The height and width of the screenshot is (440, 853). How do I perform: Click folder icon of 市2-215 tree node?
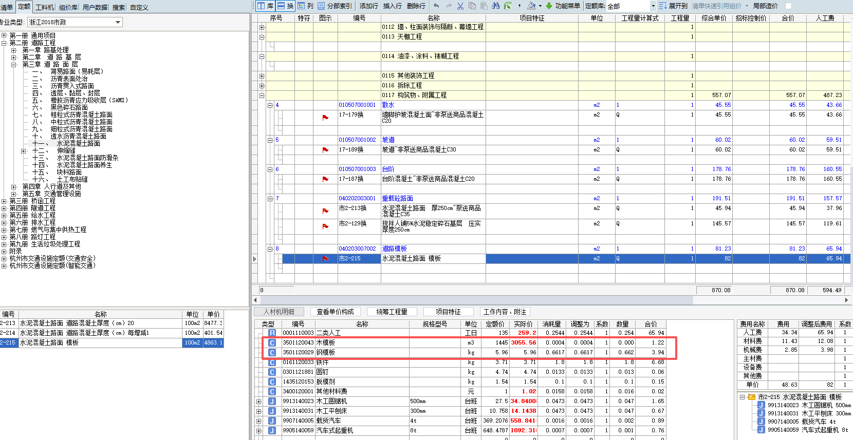coord(752,397)
